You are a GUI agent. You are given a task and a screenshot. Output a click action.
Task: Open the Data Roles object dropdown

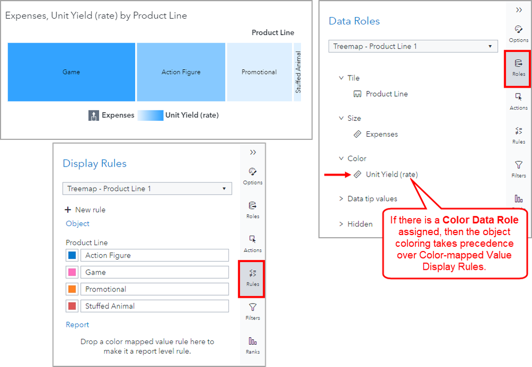[x=413, y=46]
